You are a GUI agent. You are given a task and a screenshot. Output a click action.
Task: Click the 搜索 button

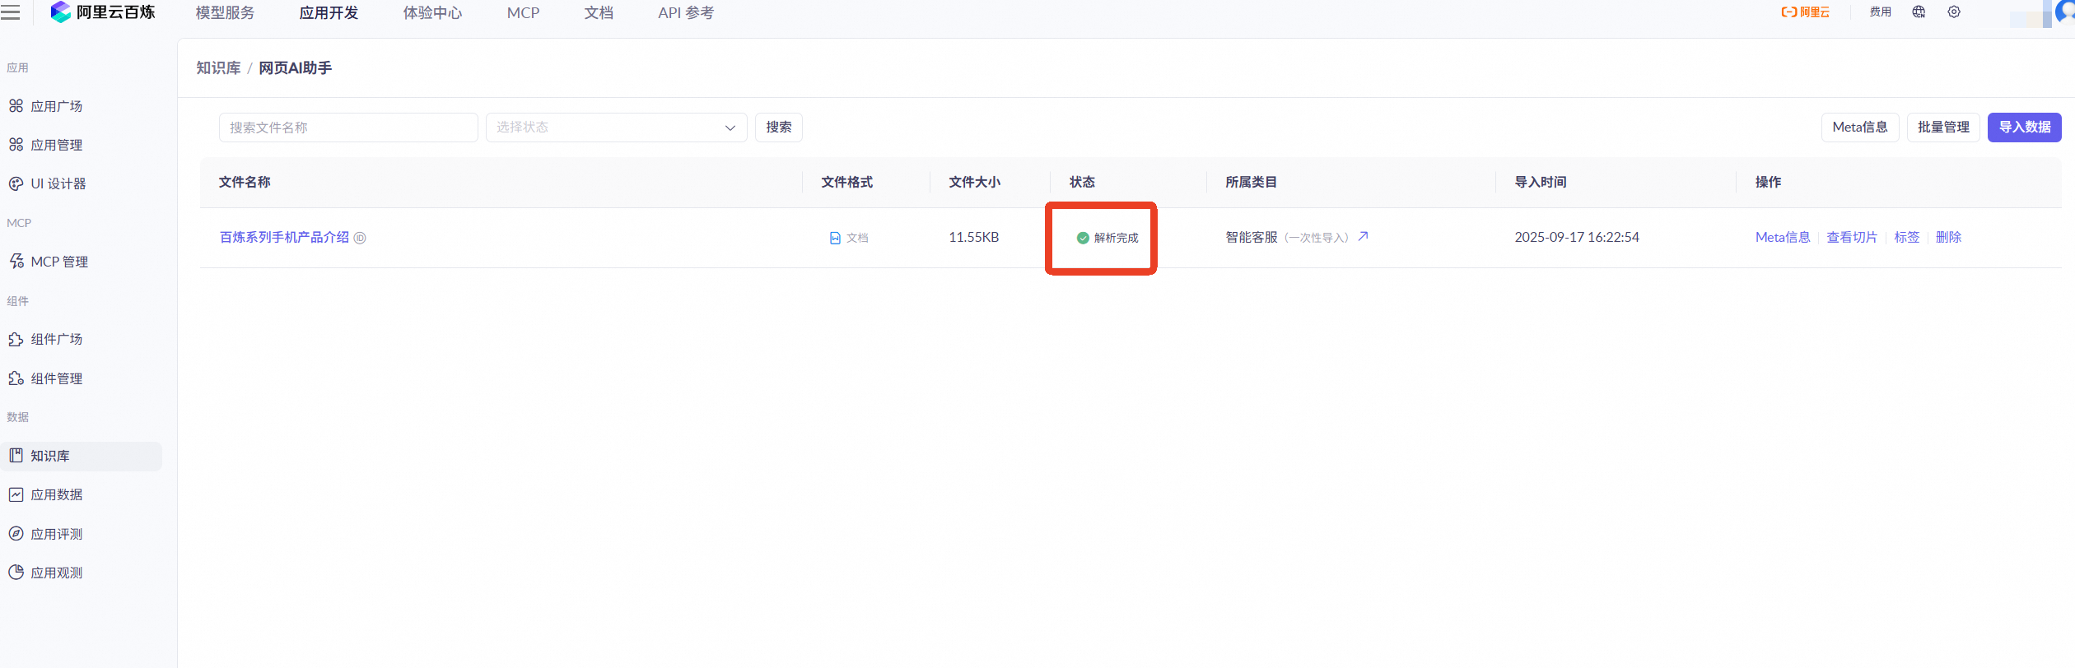tap(778, 128)
